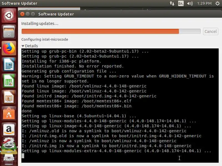Click line 'Setting up linux-modules-extra-4.4.0-148-generic'
The image size is (222, 166).
[116, 151]
